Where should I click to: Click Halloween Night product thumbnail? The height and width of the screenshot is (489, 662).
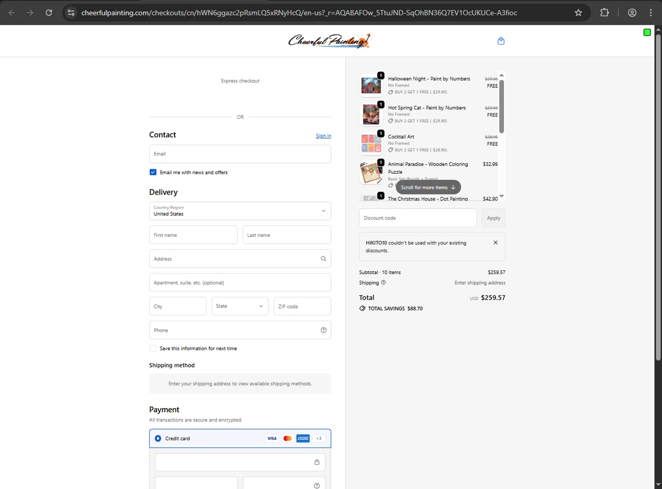click(371, 85)
